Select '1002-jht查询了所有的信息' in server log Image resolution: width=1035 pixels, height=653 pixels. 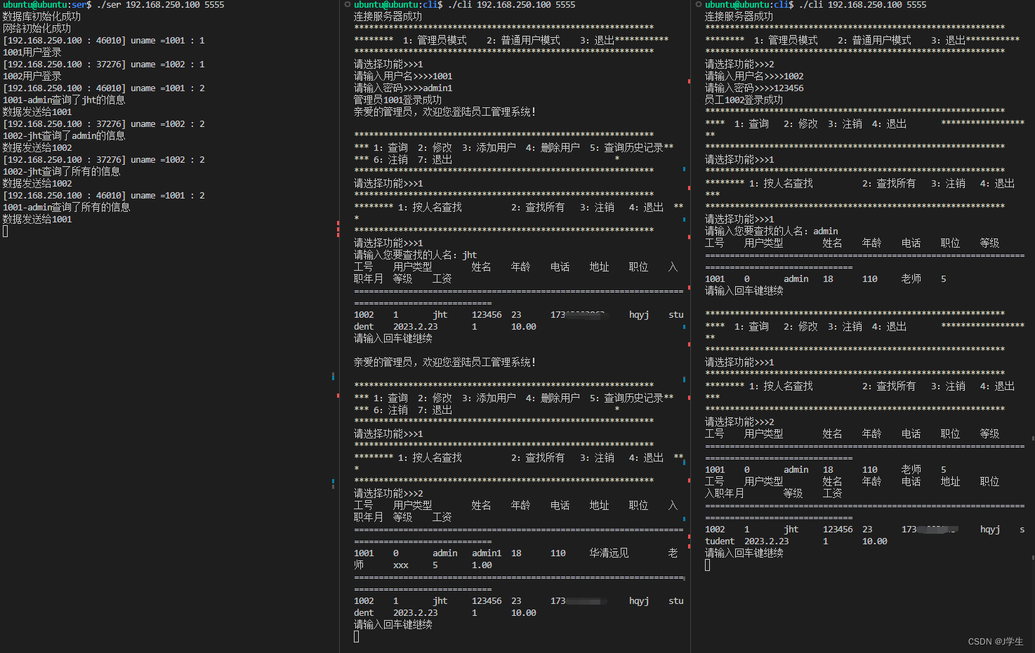tap(61, 172)
